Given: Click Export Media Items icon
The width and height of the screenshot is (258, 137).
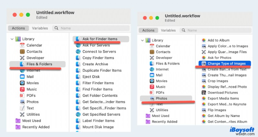Looking at the screenshot, I should pyautogui.click(x=204, y=98).
